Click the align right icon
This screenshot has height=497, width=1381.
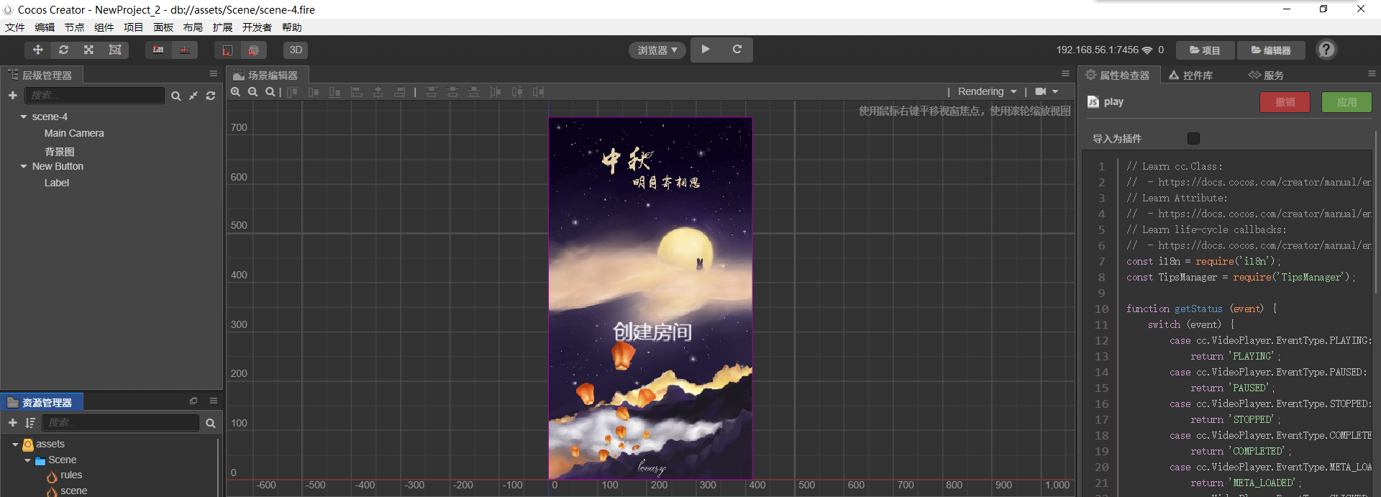(x=399, y=92)
